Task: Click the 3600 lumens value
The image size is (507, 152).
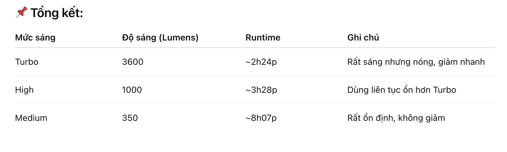Action: [133, 62]
